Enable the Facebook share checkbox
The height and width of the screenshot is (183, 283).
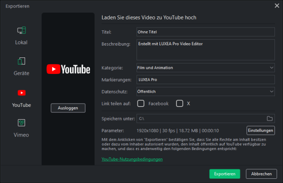click(x=141, y=104)
